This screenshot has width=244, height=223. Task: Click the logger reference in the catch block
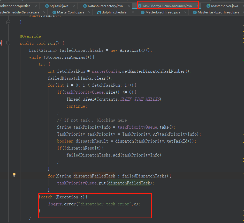point(55,204)
